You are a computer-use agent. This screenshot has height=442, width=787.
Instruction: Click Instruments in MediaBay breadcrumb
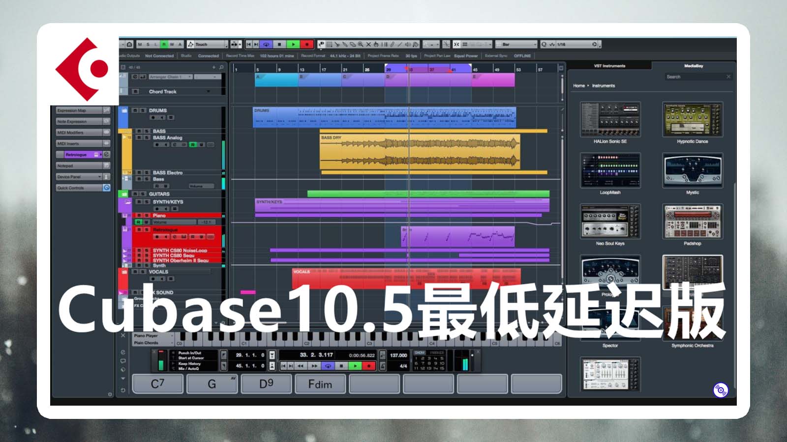[604, 85]
